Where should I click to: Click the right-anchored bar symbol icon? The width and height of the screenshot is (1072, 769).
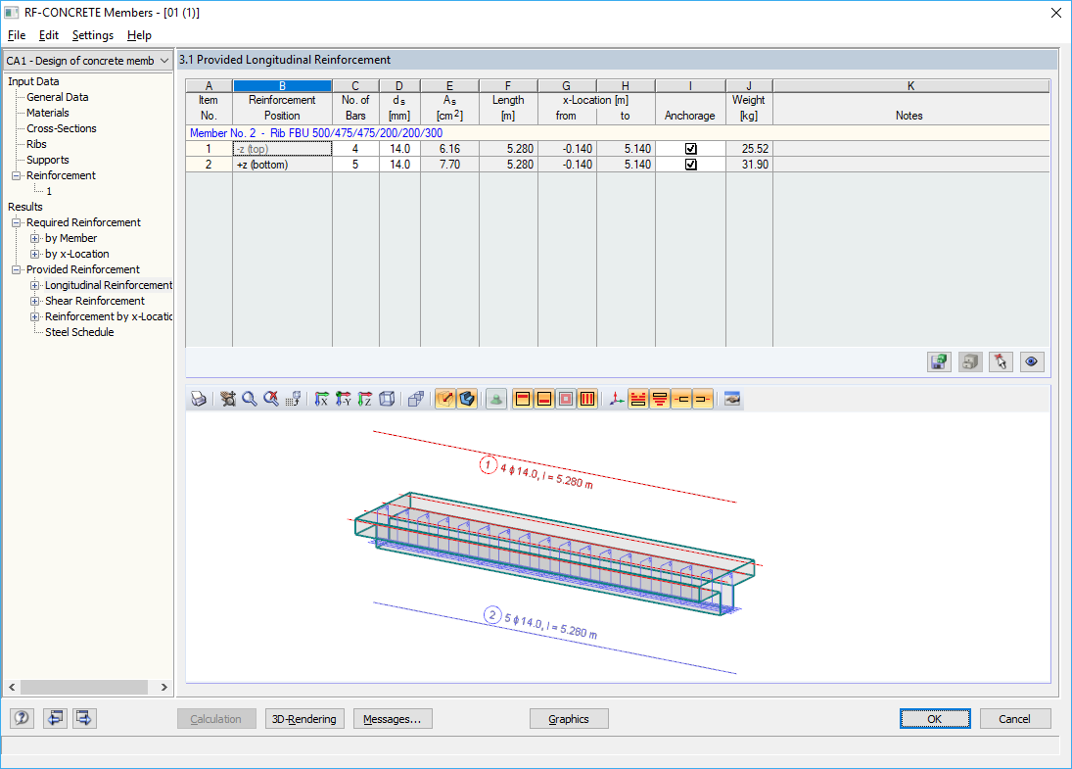pyautogui.click(x=703, y=399)
